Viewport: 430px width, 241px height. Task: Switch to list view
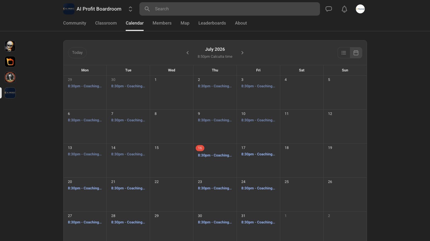(x=344, y=53)
